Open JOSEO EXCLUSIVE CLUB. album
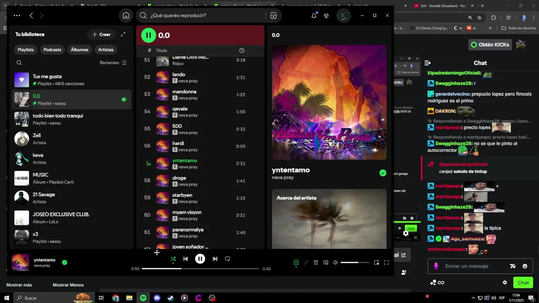539x303 pixels. click(x=72, y=218)
